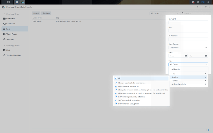This screenshot has width=213, height=133.
Task: Click in the Keyword input field
Action: click(x=188, y=22)
